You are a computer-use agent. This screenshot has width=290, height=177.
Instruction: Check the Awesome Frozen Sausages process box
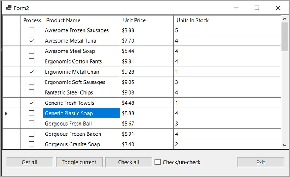pos(32,30)
